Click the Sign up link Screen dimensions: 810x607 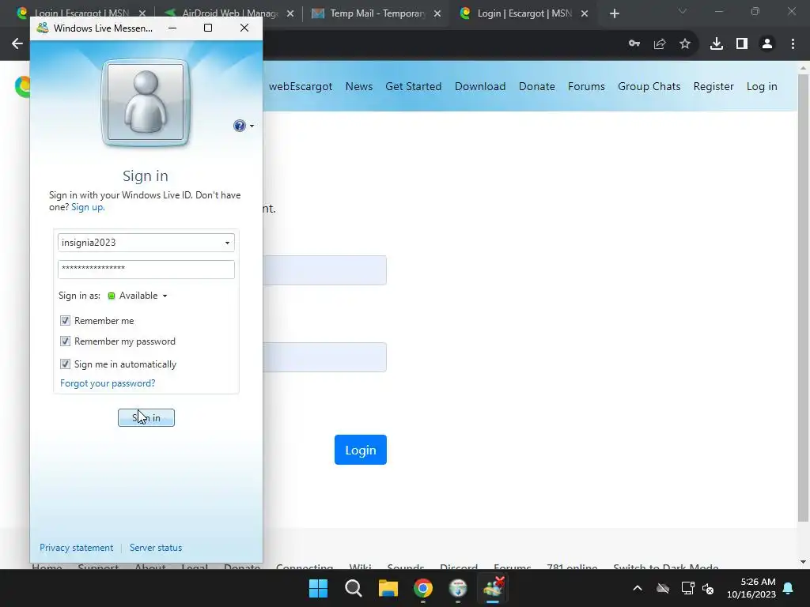[88, 207]
